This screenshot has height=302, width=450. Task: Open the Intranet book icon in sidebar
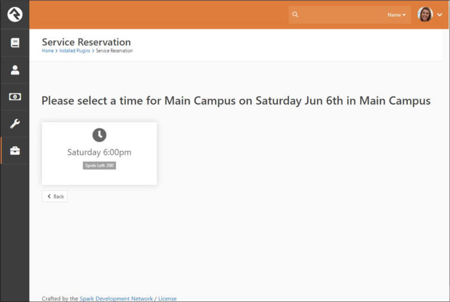tap(15, 43)
